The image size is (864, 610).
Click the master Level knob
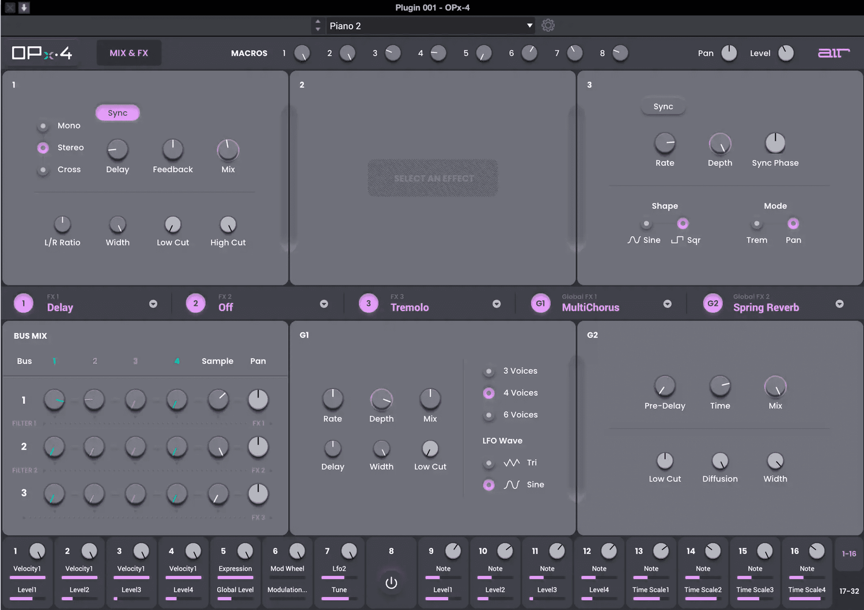coord(786,53)
